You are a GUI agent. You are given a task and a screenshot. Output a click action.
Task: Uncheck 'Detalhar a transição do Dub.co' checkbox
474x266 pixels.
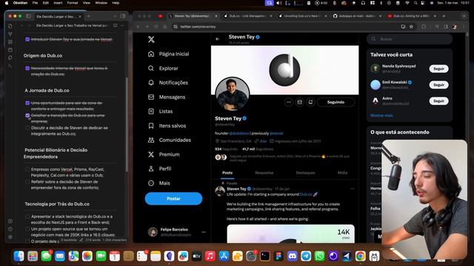click(x=27, y=115)
